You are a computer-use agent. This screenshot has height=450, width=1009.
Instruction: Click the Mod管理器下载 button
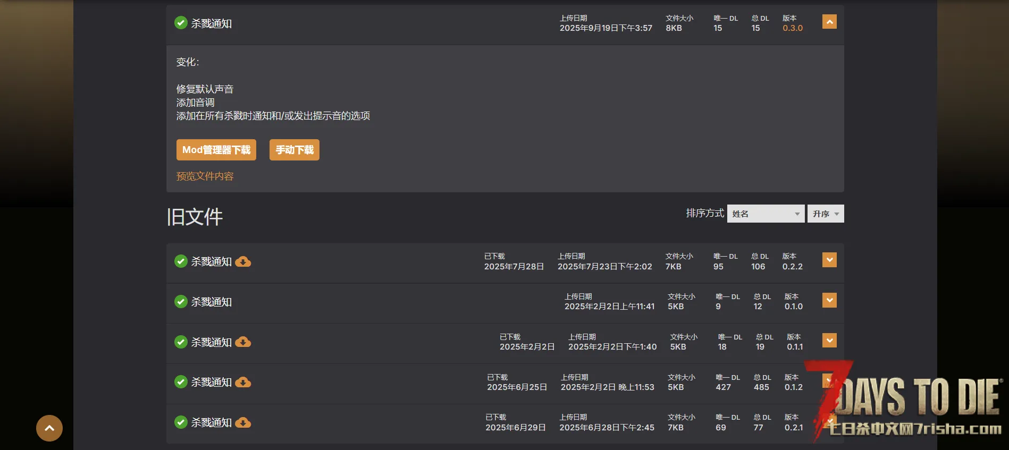pyautogui.click(x=216, y=150)
